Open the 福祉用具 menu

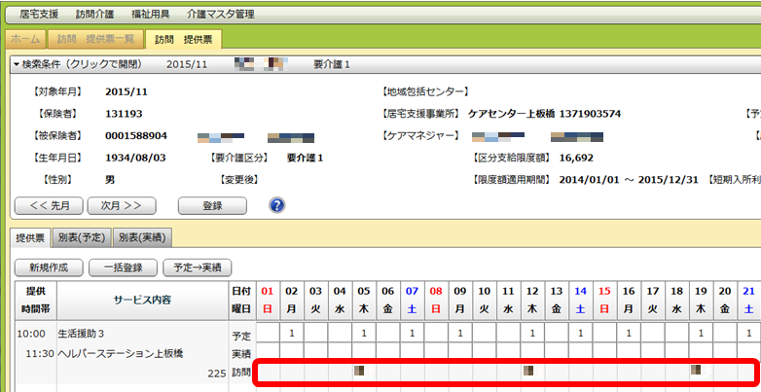(150, 15)
